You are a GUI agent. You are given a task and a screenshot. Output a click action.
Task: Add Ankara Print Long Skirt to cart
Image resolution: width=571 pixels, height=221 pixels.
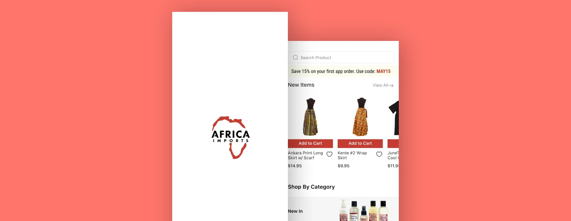pos(310,143)
